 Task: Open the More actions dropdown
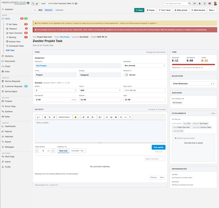coord(212,10)
